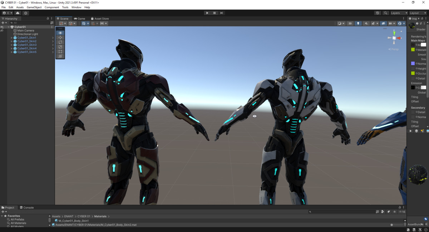Open the Layout dropdown
This screenshot has height=232, width=429.
(418, 12)
